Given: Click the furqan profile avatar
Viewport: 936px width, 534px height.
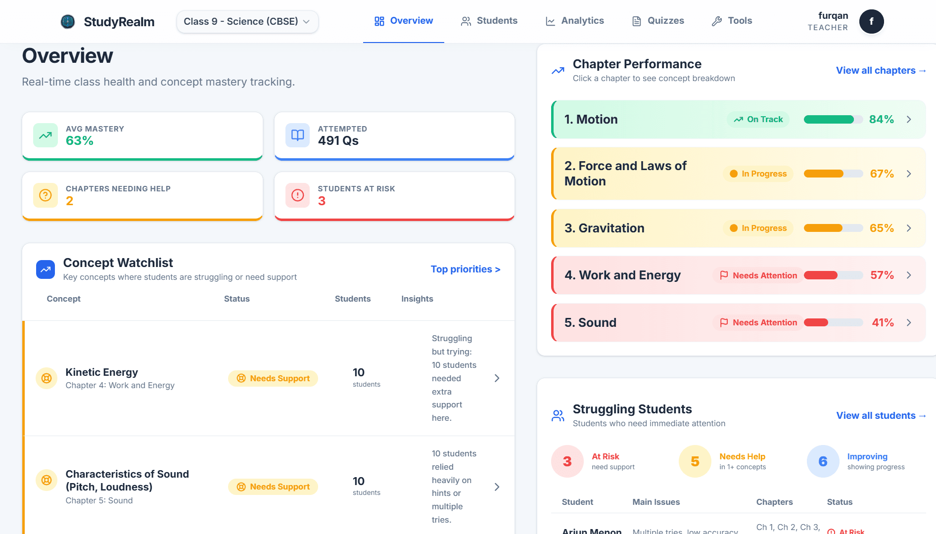Looking at the screenshot, I should click(871, 22).
